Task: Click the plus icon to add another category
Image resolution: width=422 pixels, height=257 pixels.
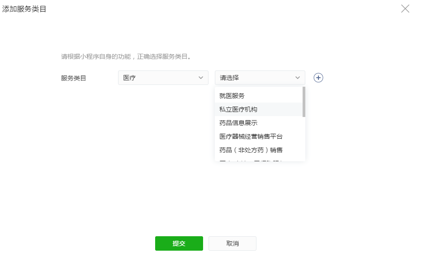Action: pos(318,78)
